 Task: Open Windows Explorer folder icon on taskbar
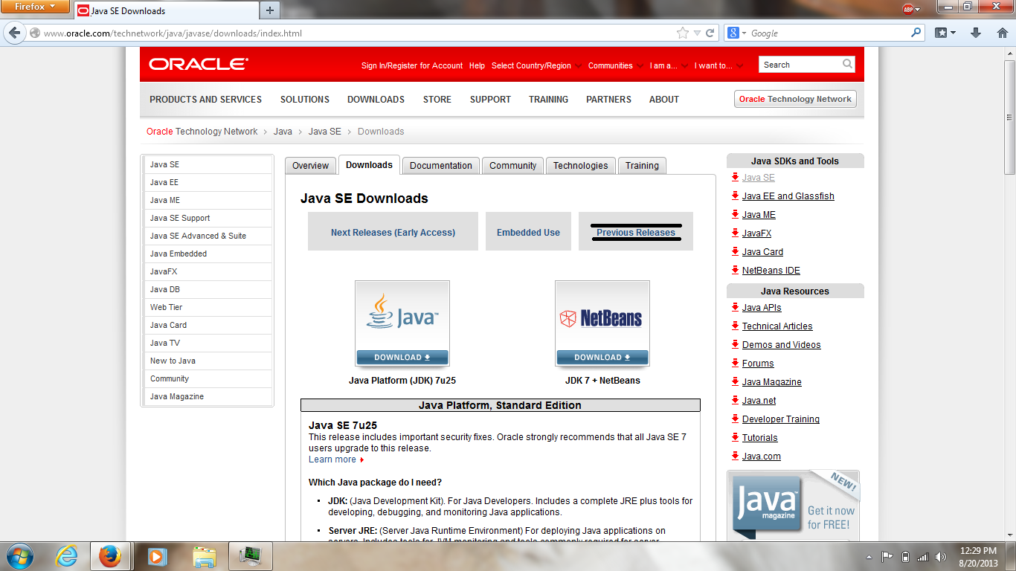[204, 556]
